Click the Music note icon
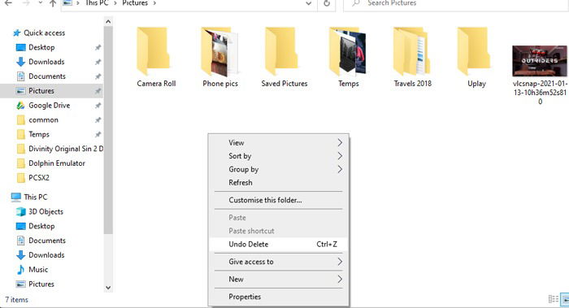 tap(20, 270)
